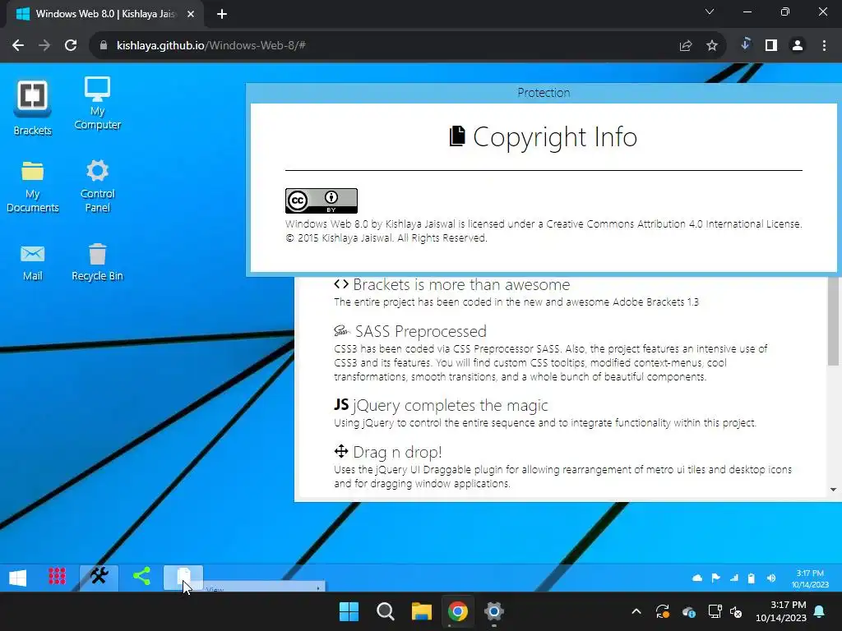The image size is (842, 631).
Task: Click the Windows sync status tray icon
Action: (663, 611)
